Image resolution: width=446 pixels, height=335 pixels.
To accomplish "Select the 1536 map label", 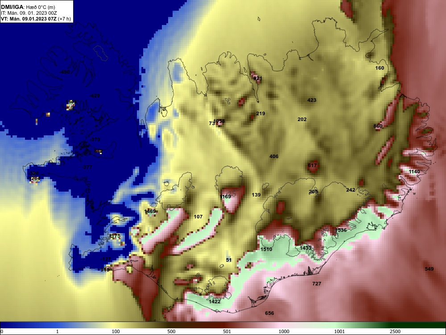I will (341, 230).
